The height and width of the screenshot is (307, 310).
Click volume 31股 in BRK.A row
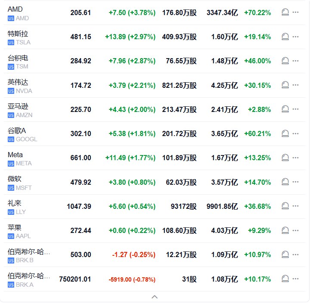click(x=189, y=279)
